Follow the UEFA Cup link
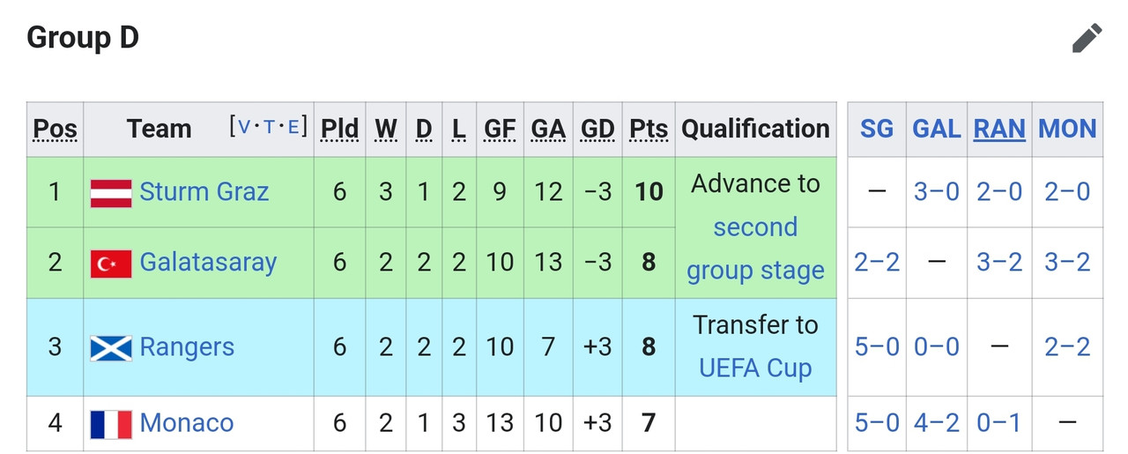Image resolution: width=1128 pixels, height=454 pixels. click(x=755, y=368)
